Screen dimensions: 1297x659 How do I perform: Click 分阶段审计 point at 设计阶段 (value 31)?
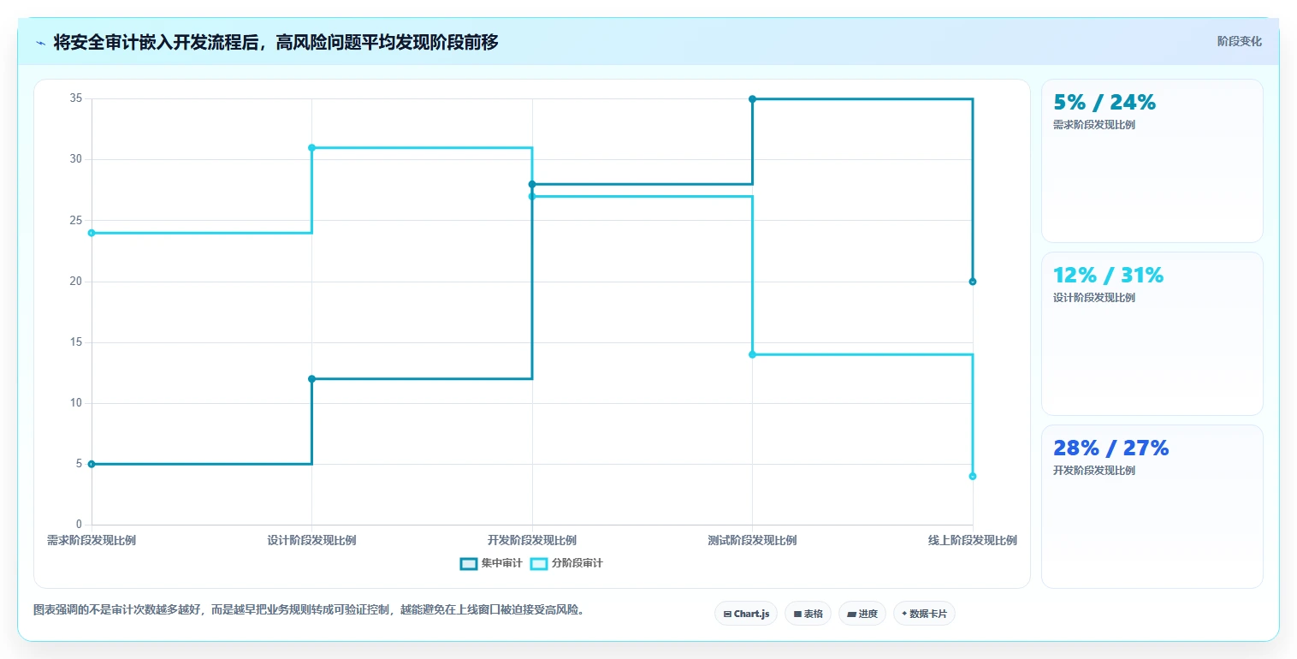[311, 148]
